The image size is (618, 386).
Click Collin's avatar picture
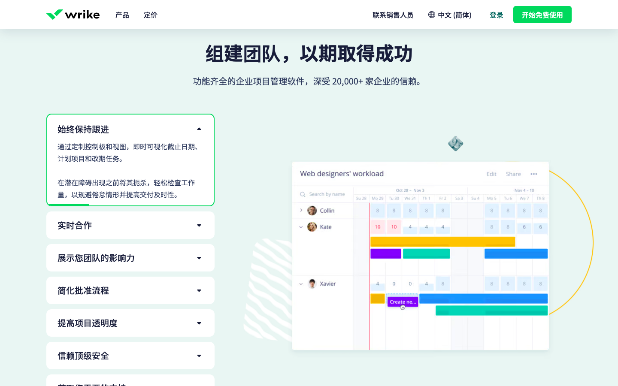tap(312, 211)
